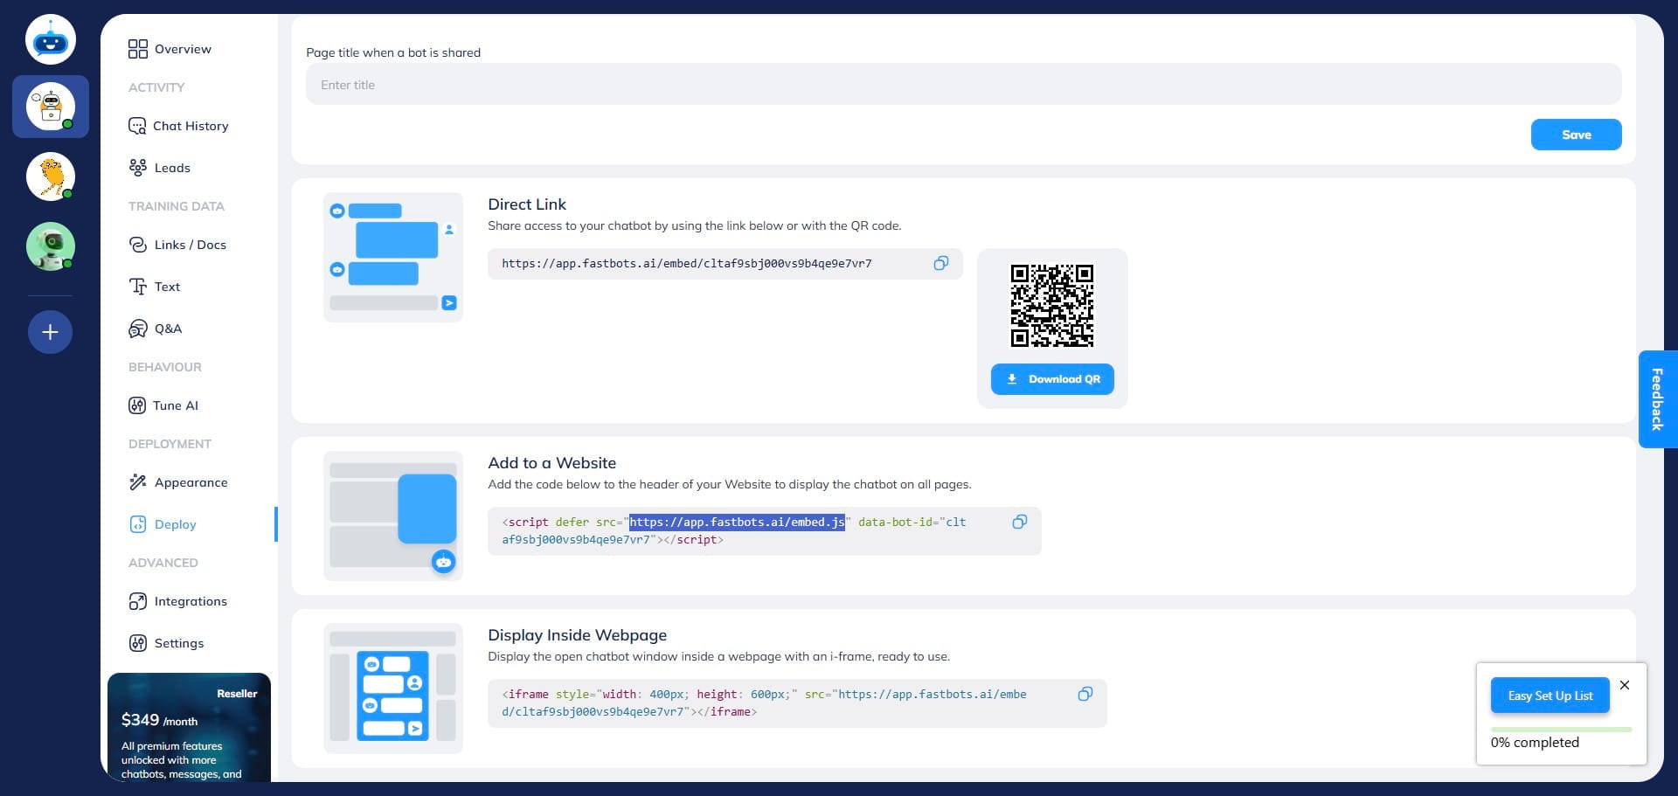Click the plus icon to add a new chatbot
The image size is (1678, 796).
pos(50,332)
